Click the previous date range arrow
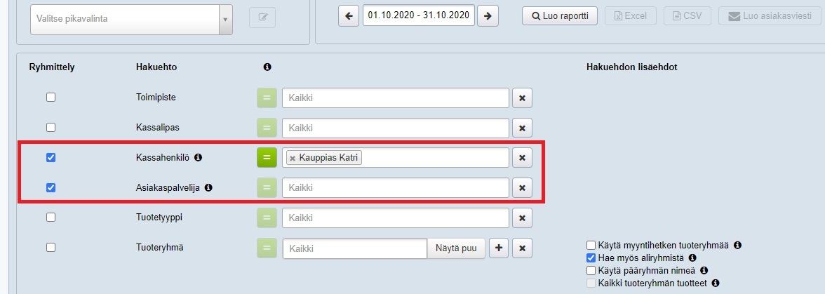Viewport: 825px width, 294px height. (x=348, y=15)
